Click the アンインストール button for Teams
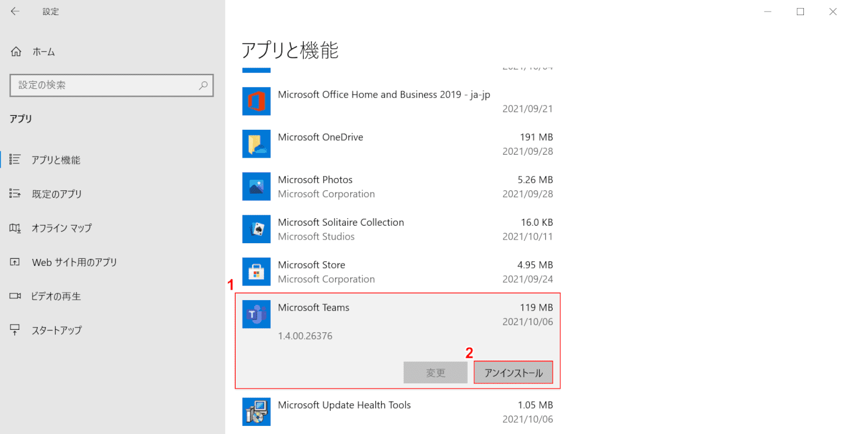This screenshot has height=434, width=847. (514, 372)
